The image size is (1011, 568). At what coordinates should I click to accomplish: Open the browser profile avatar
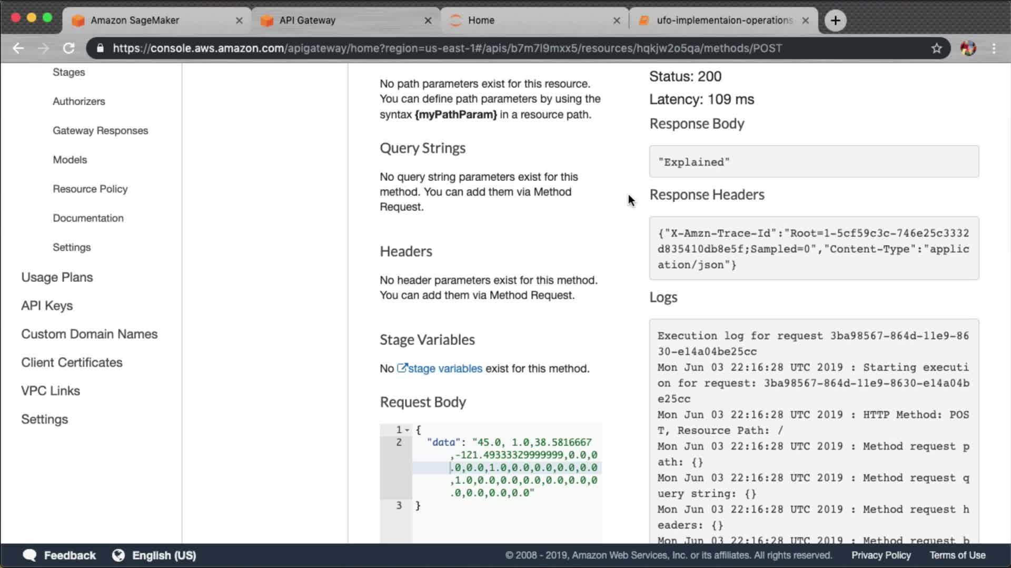click(x=968, y=48)
